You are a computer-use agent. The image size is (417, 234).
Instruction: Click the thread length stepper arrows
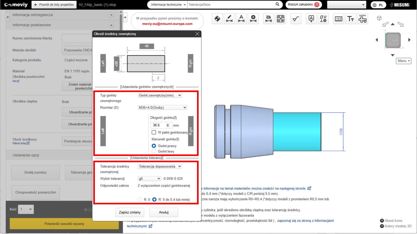click(x=168, y=125)
